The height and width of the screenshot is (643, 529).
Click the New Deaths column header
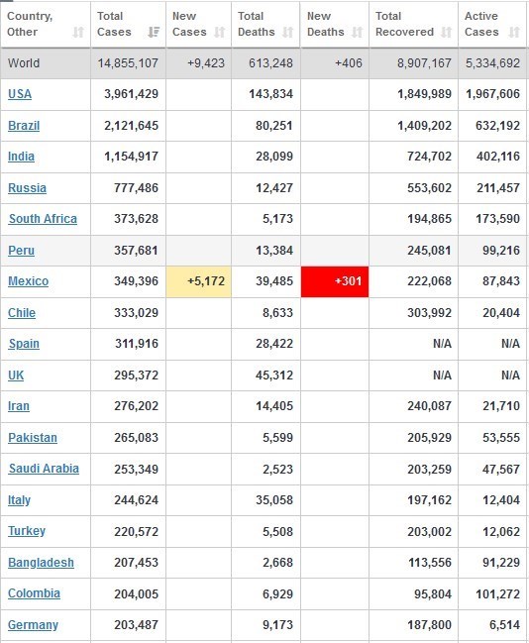coord(335,24)
